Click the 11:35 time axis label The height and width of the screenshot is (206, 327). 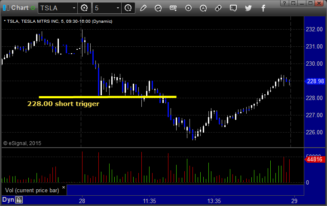point(149,201)
